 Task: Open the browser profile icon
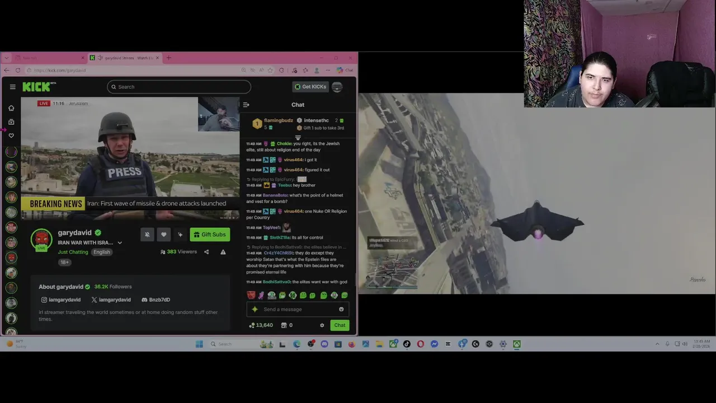click(x=317, y=71)
